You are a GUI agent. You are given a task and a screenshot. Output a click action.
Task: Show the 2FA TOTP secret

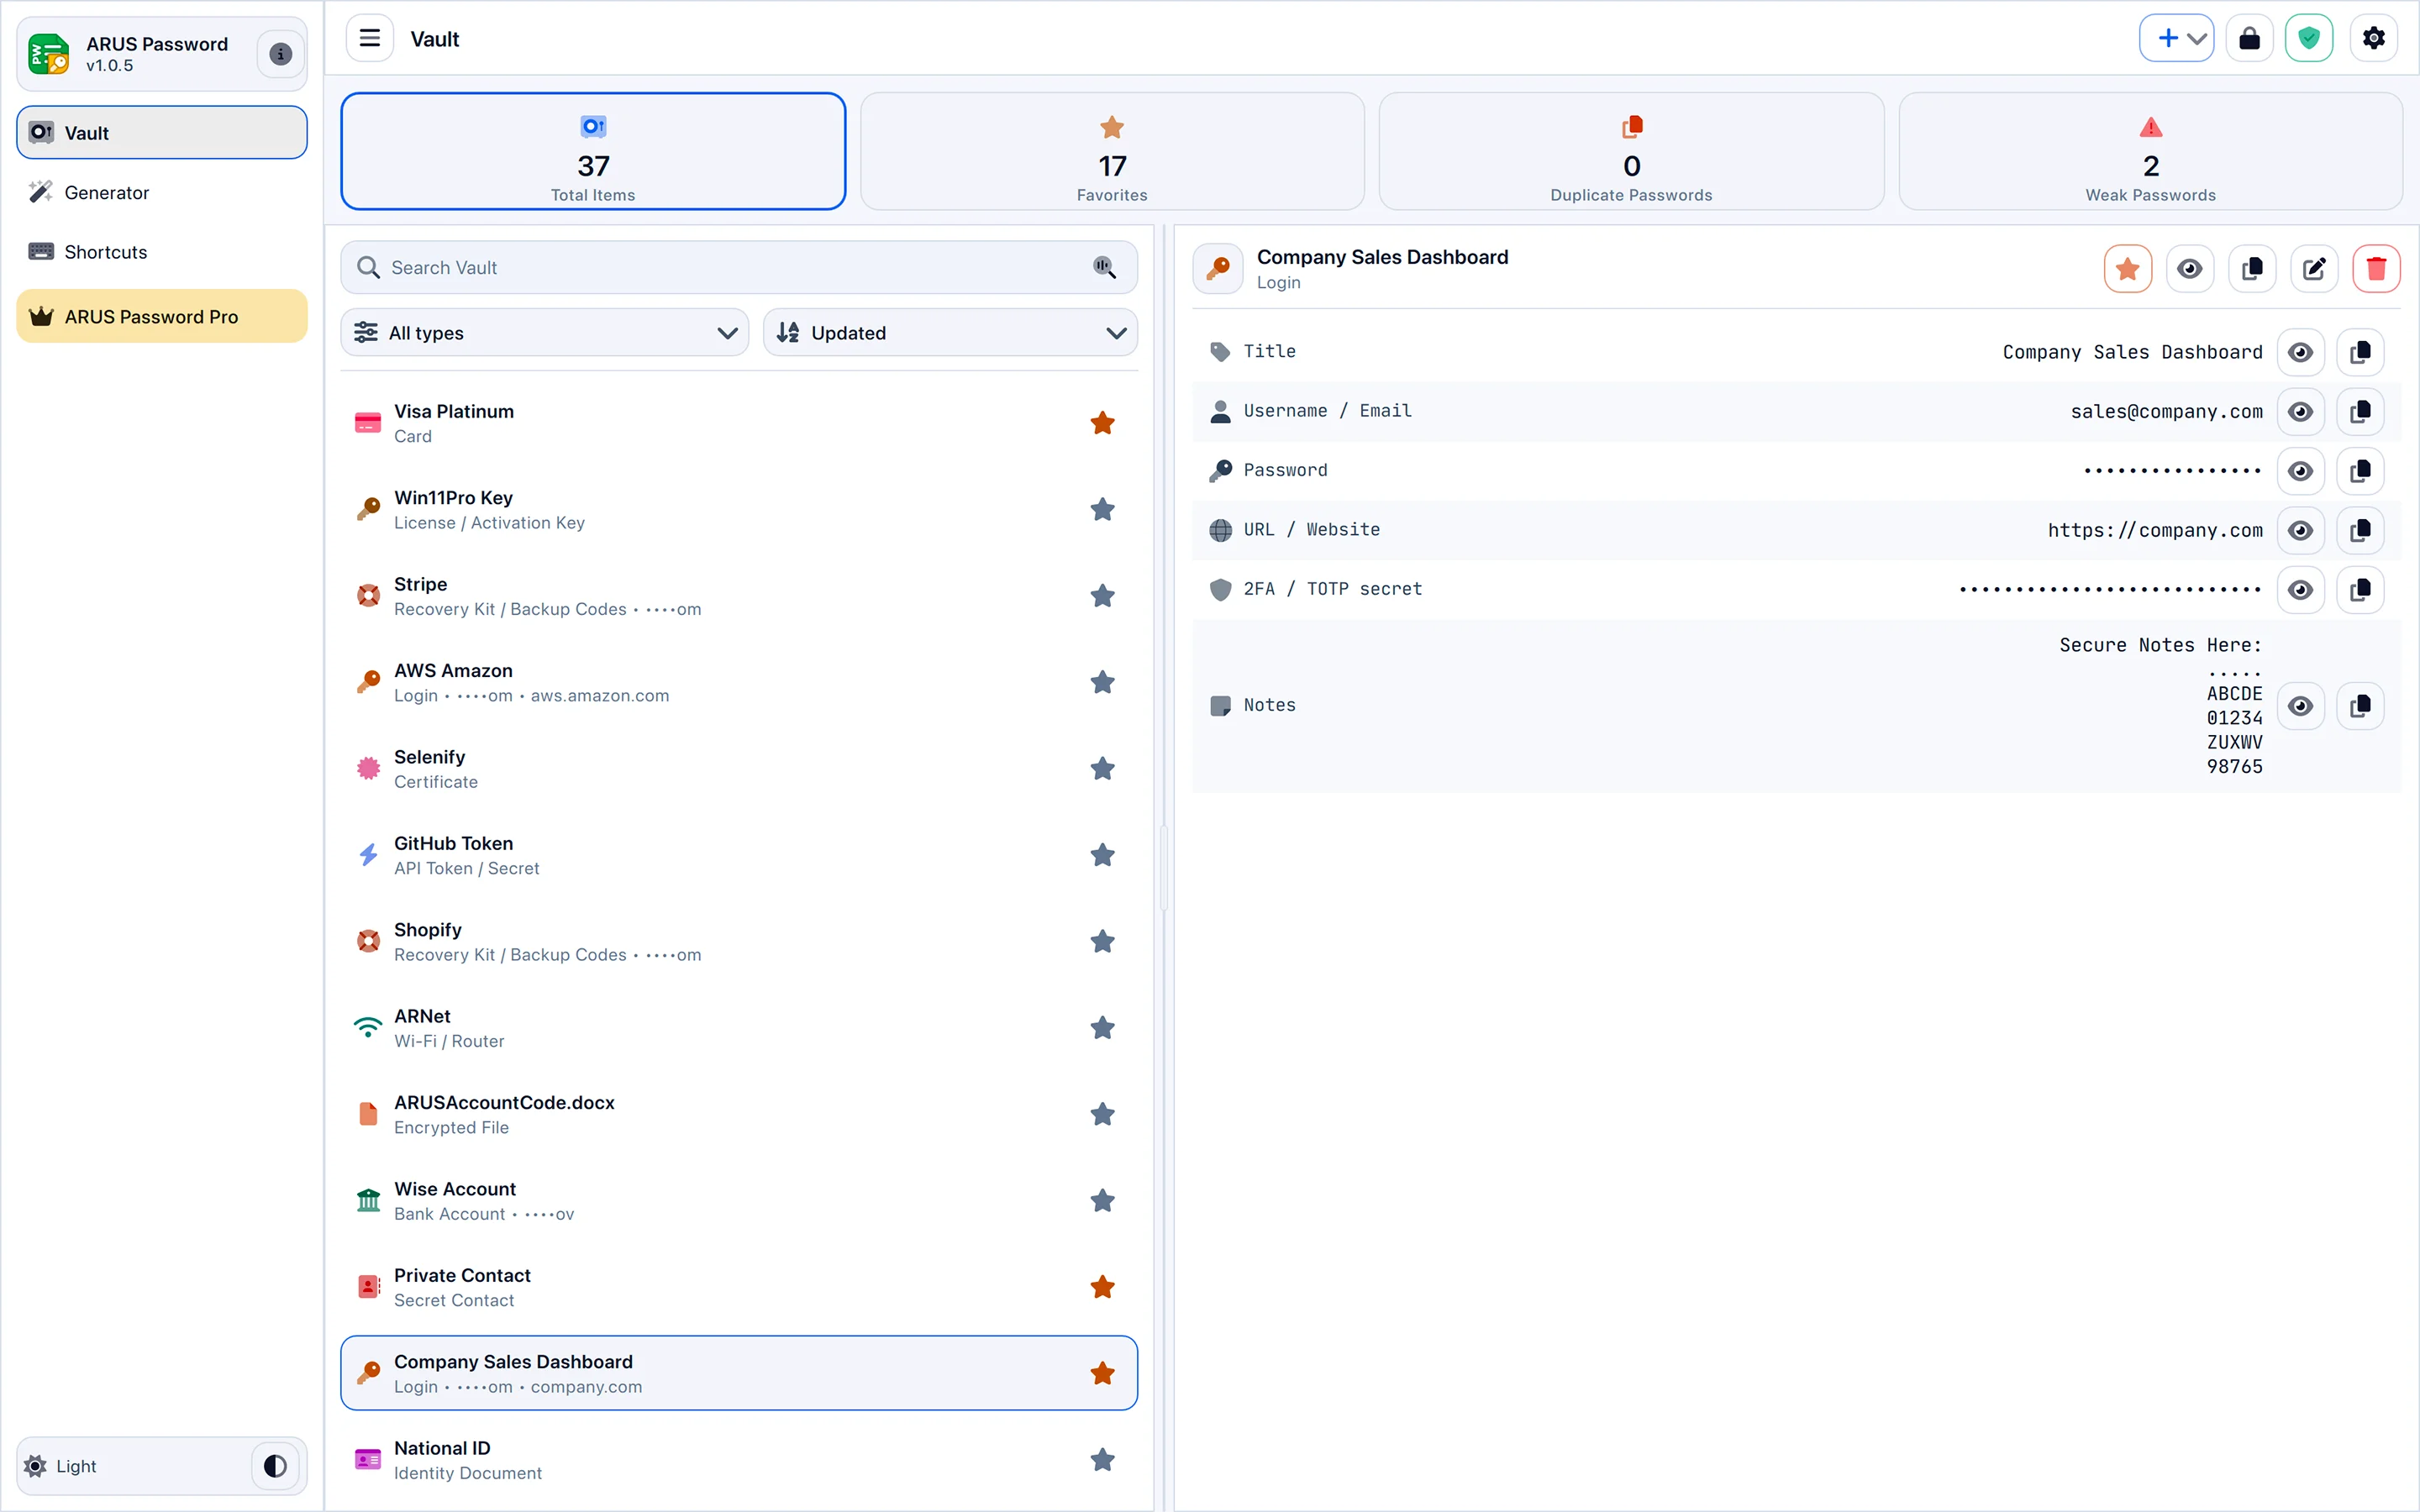pyautogui.click(x=2301, y=589)
